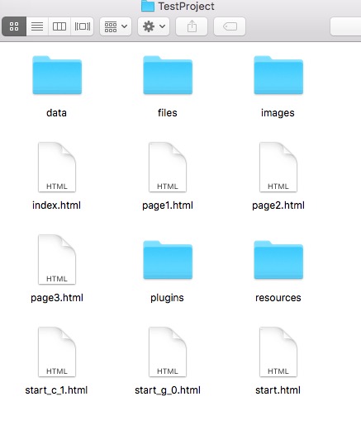Open the gear action menu
This screenshot has width=361, height=425.
154,26
